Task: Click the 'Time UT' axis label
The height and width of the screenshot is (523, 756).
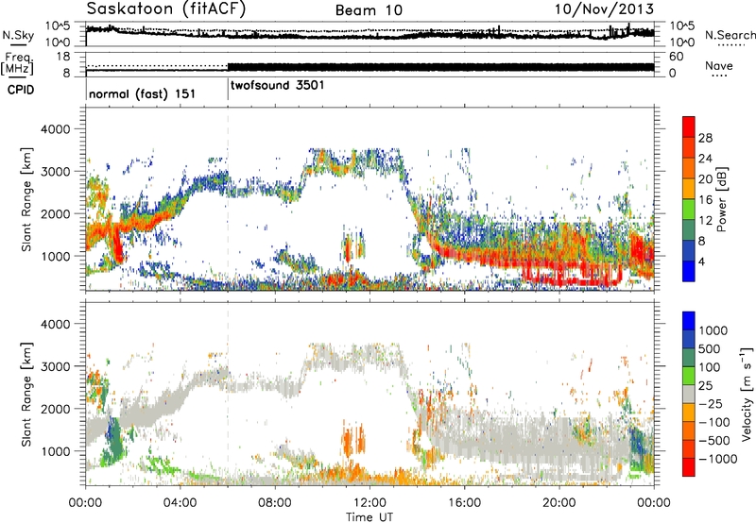Action: coord(369,517)
